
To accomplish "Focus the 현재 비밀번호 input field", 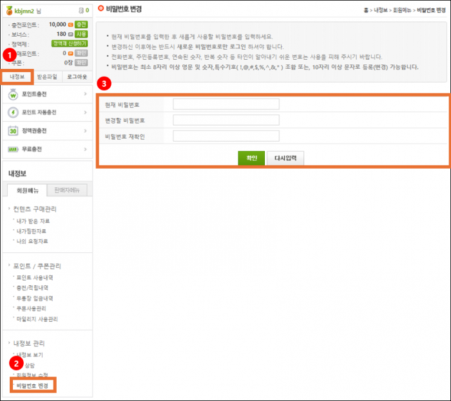I will (225, 104).
